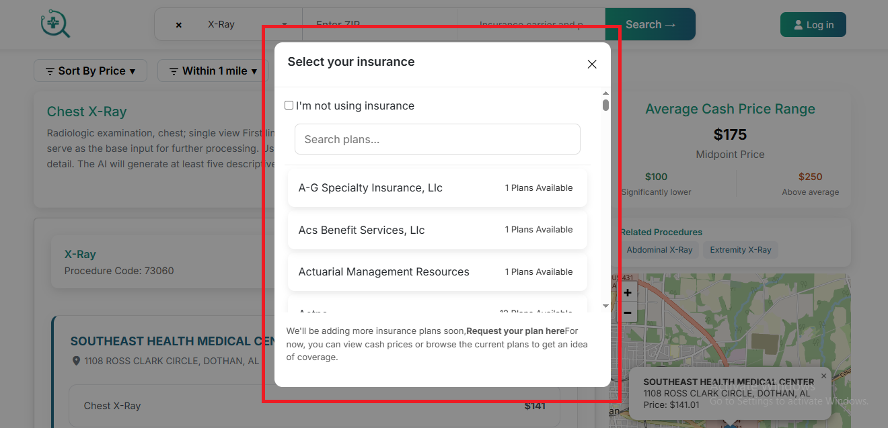Focus the Search plans field
This screenshot has height=428, width=888.
point(437,139)
